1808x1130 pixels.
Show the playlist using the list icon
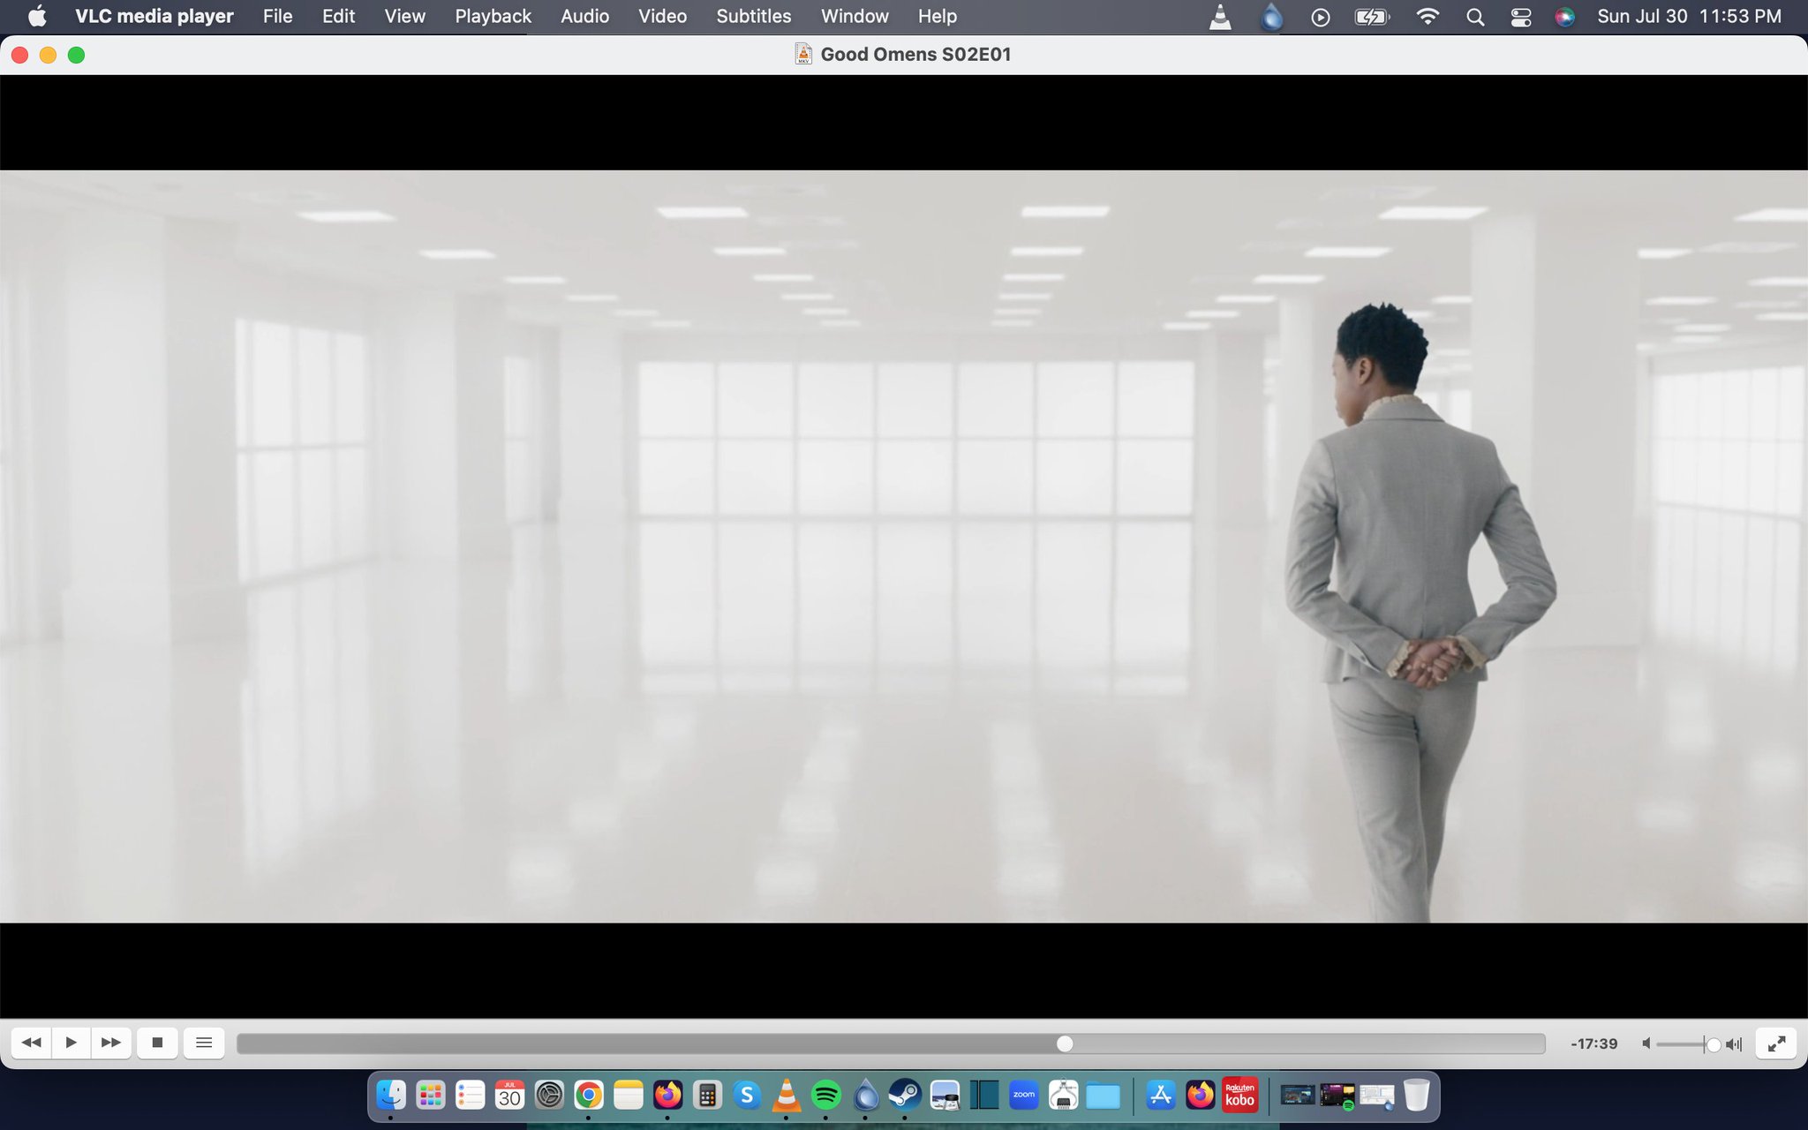[x=204, y=1043]
